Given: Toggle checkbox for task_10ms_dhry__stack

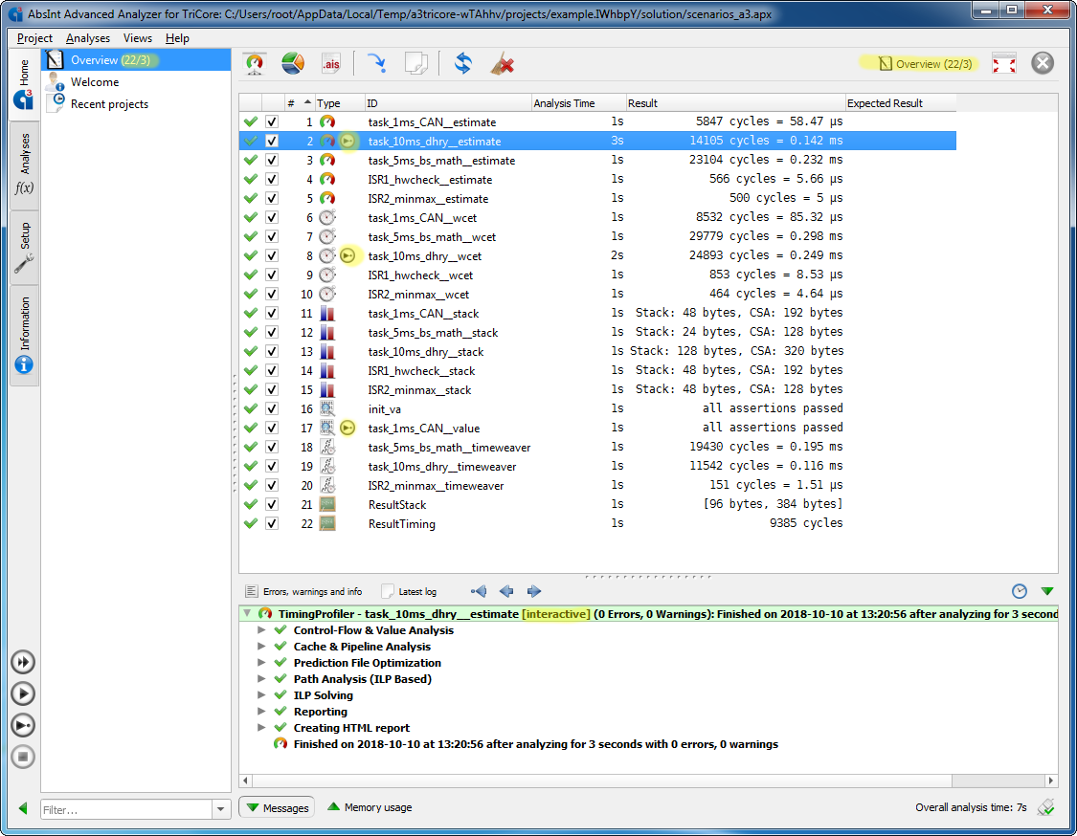Looking at the screenshot, I should (x=272, y=351).
